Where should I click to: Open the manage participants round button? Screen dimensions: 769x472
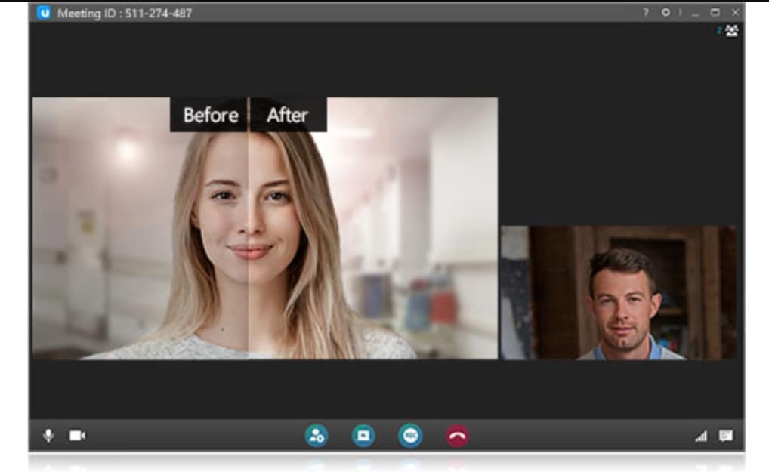click(317, 435)
